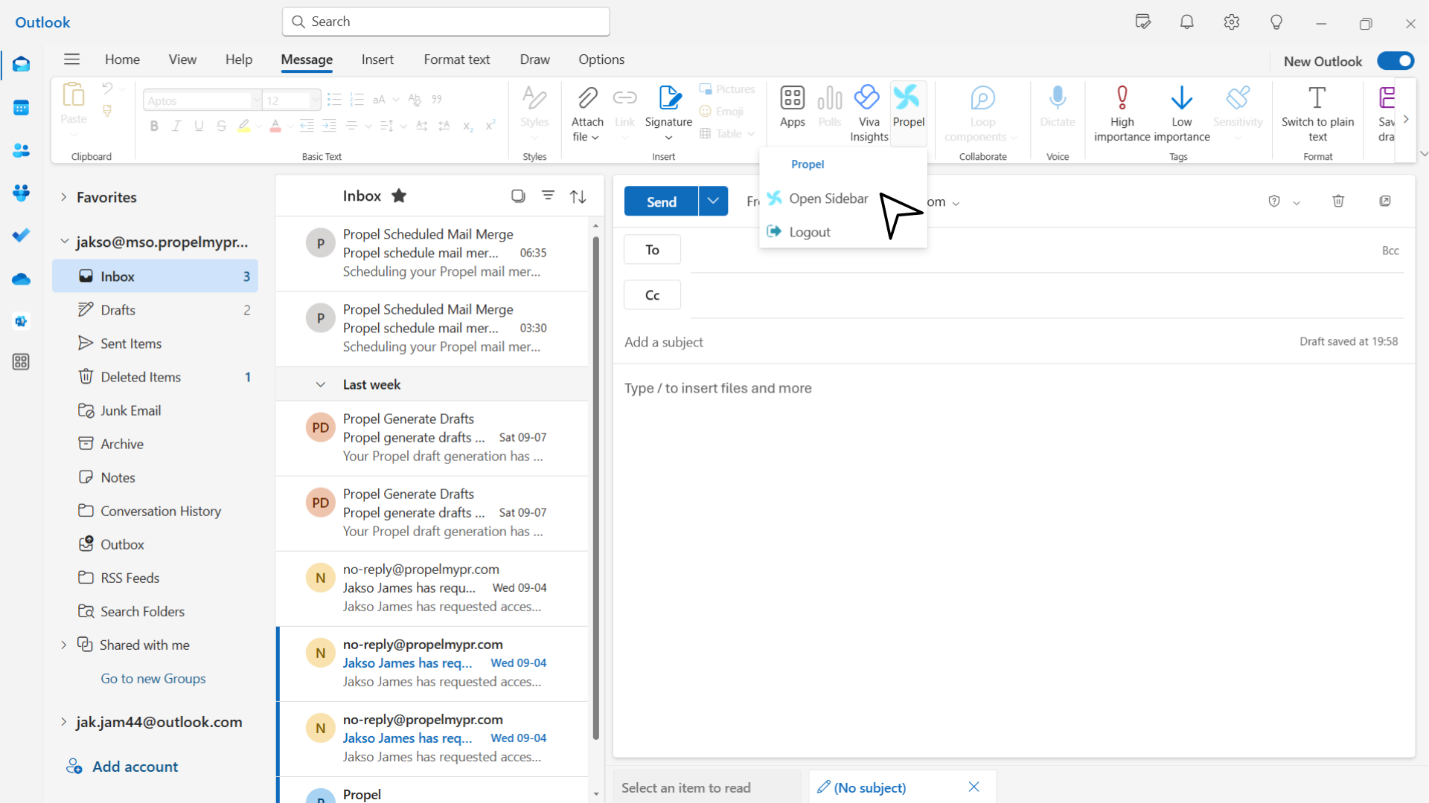Screen dimensions: 1429x803
Task: Click the select-mode icon in Inbox header
Action: [x=518, y=196]
